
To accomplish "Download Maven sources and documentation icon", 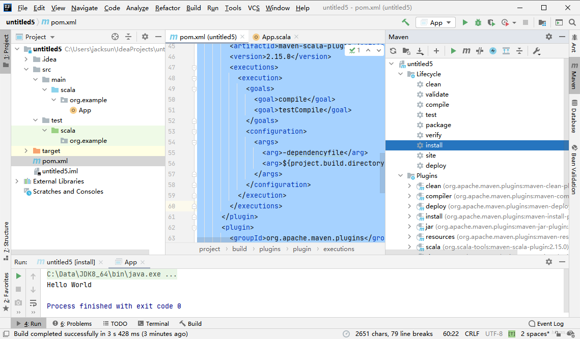I will 420,51.
